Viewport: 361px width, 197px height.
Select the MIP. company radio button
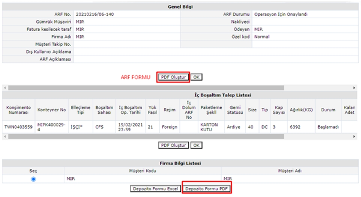pyautogui.click(x=33, y=179)
